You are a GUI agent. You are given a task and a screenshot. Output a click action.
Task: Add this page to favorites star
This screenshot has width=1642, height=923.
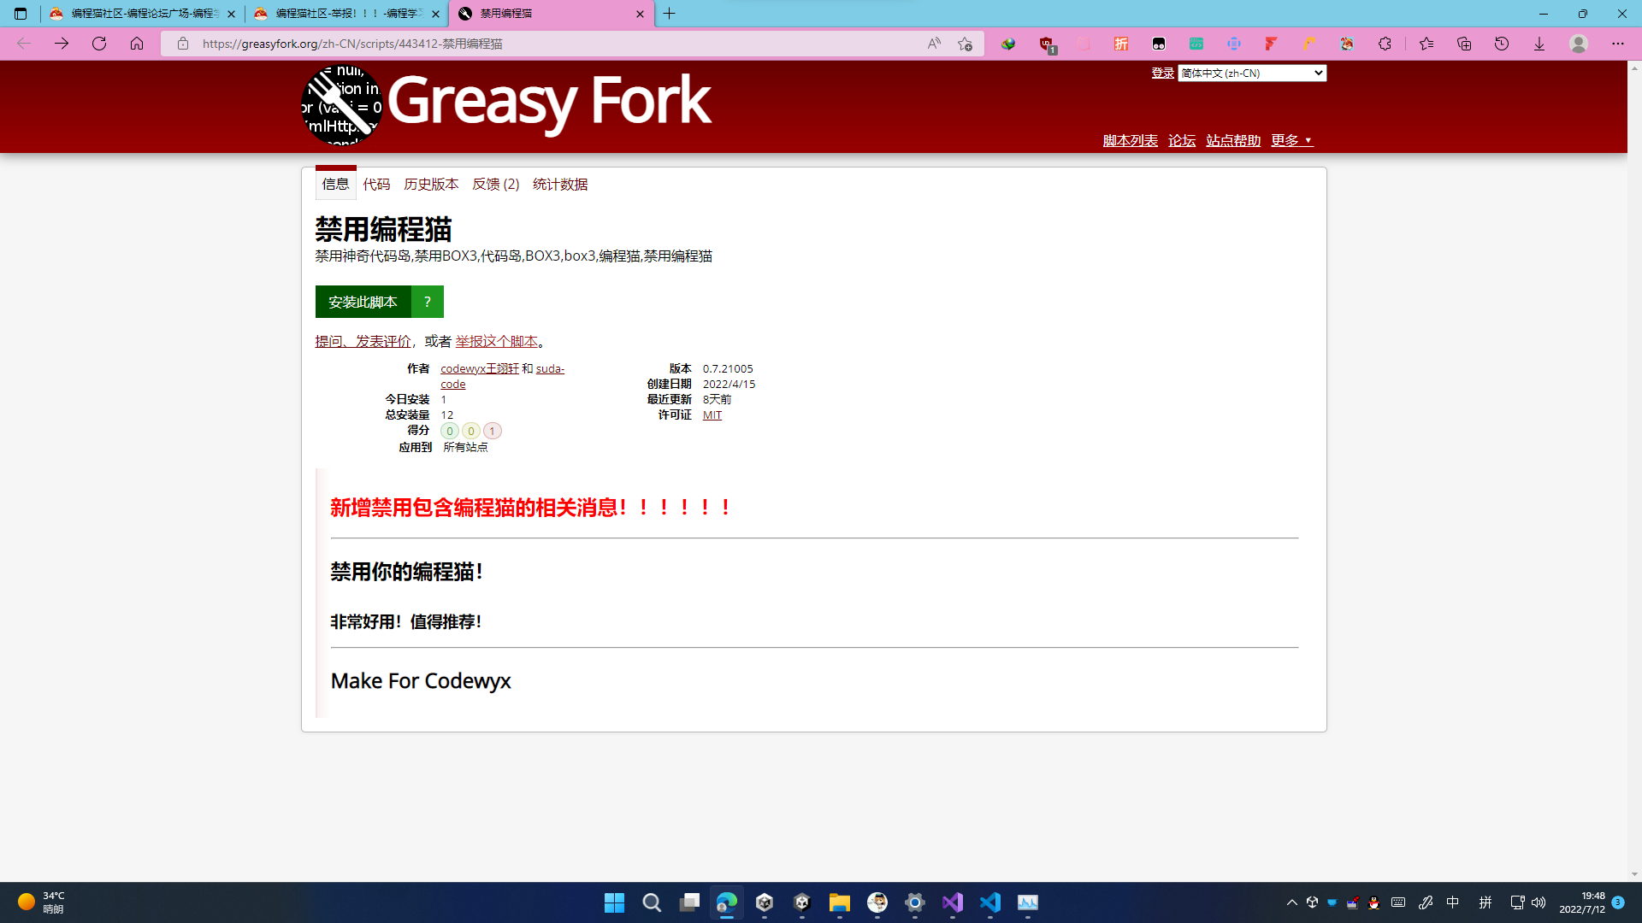966,44
